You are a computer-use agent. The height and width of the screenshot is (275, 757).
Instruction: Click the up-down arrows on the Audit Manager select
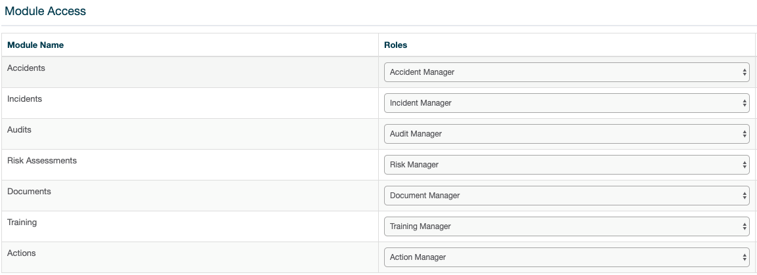[x=745, y=134]
